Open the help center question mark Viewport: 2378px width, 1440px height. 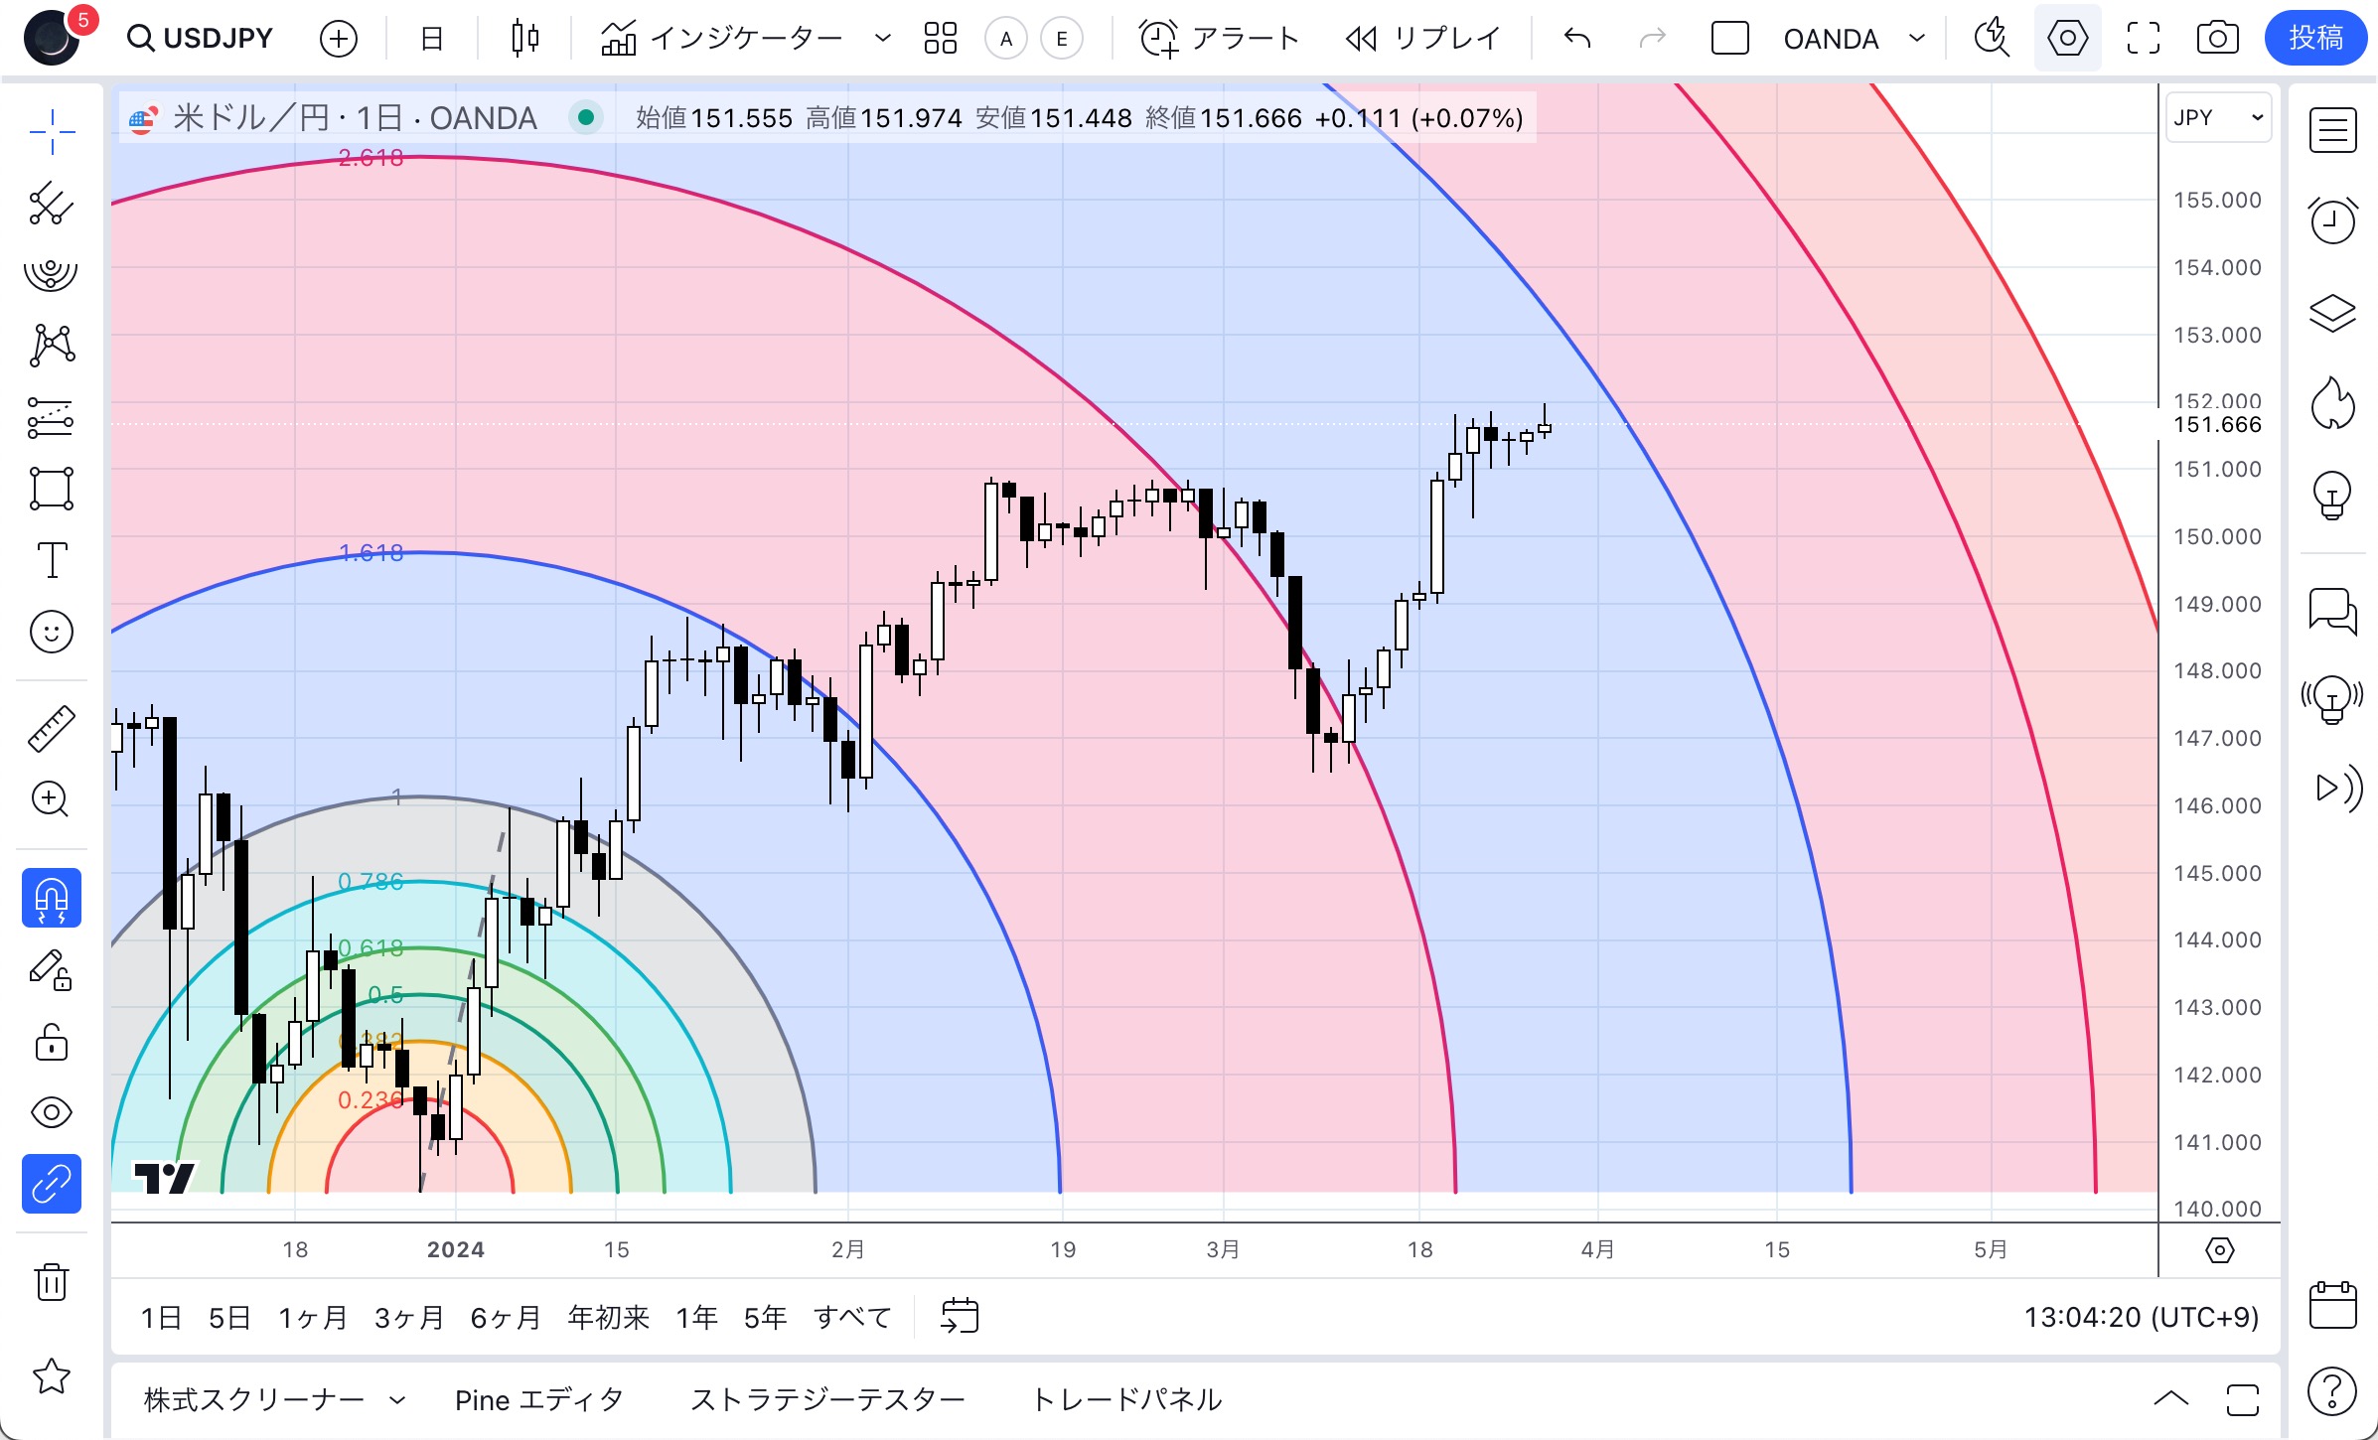click(2332, 1390)
